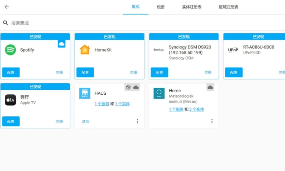
Task: Click the Spotify card title text
Action: point(27,50)
